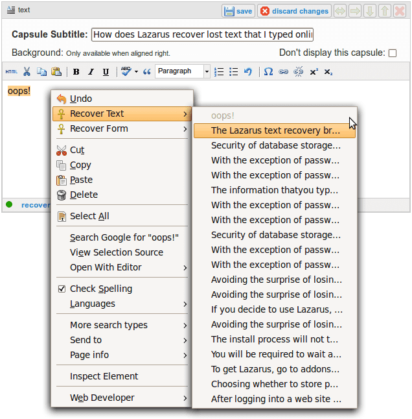
Task: Open the Recover Text submenu
Action: click(122, 114)
